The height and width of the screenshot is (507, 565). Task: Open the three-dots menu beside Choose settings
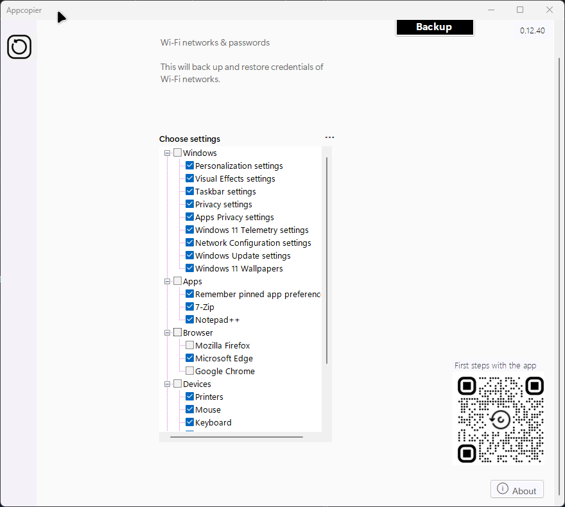pos(329,137)
